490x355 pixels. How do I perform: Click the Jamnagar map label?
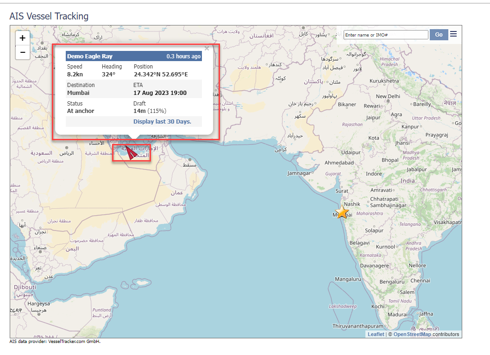click(x=299, y=173)
